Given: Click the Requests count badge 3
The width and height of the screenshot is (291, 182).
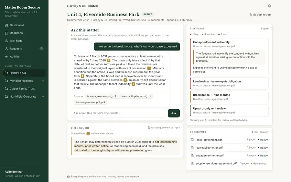Looking at the screenshot, I should (42, 48).
